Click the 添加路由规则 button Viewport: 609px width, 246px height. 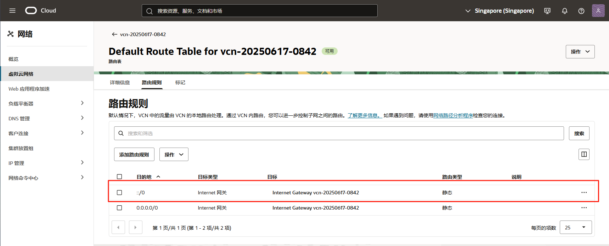(134, 155)
